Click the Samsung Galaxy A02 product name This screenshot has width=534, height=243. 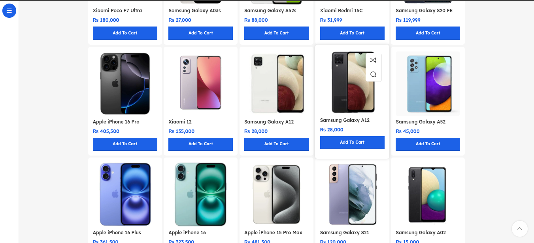point(421,233)
